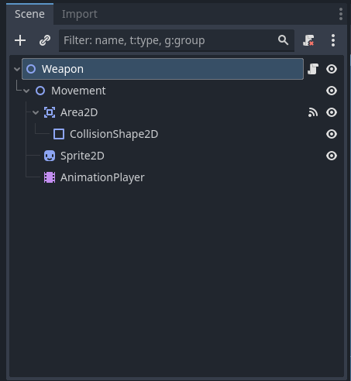Click the CollisionShape2D square icon

(x=59, y=134)
